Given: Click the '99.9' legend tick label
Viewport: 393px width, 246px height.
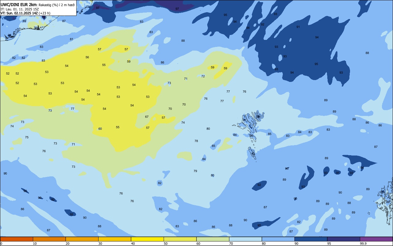Looking at the screenshot, I should (x=364, y=244).
